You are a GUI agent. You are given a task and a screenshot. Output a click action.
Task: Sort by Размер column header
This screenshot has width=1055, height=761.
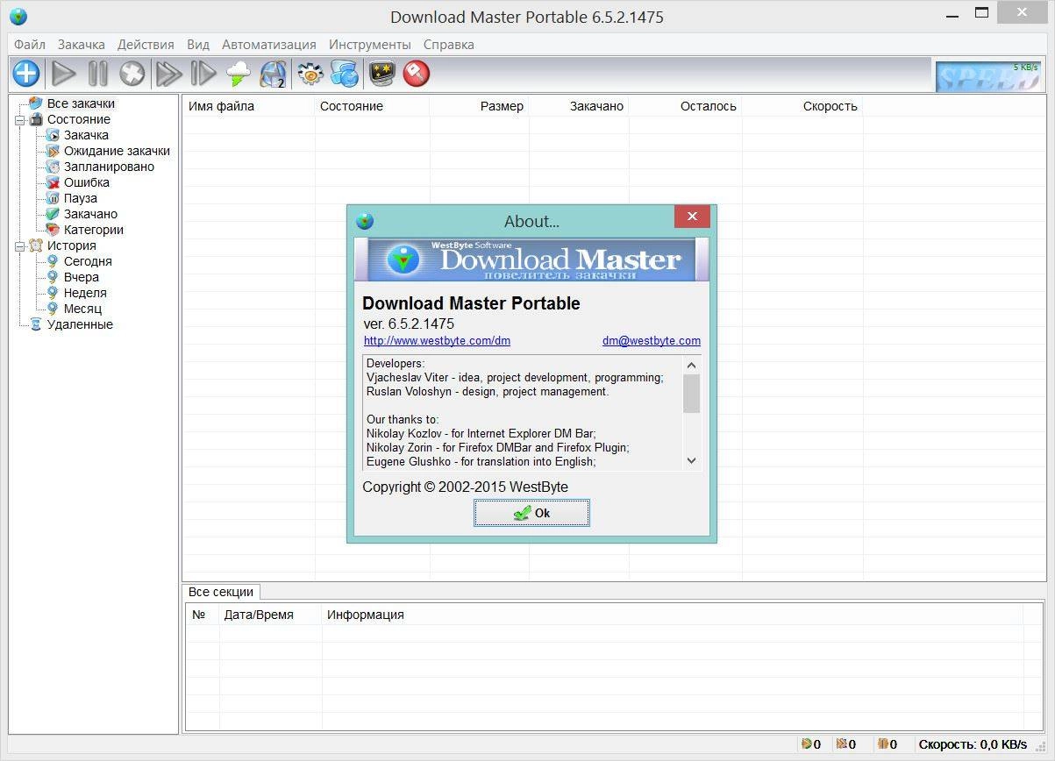[x=479, y=106]
